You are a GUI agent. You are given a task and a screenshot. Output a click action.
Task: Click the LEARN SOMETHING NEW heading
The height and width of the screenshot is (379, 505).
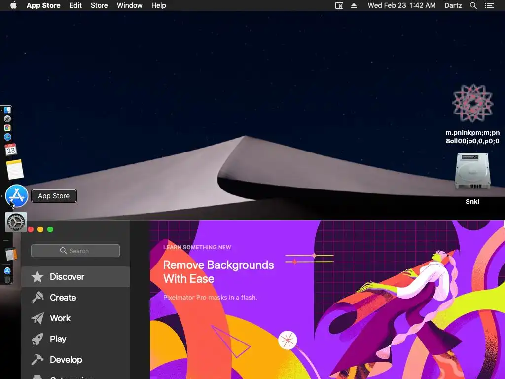pyautogui.click(x=197, y=248)
